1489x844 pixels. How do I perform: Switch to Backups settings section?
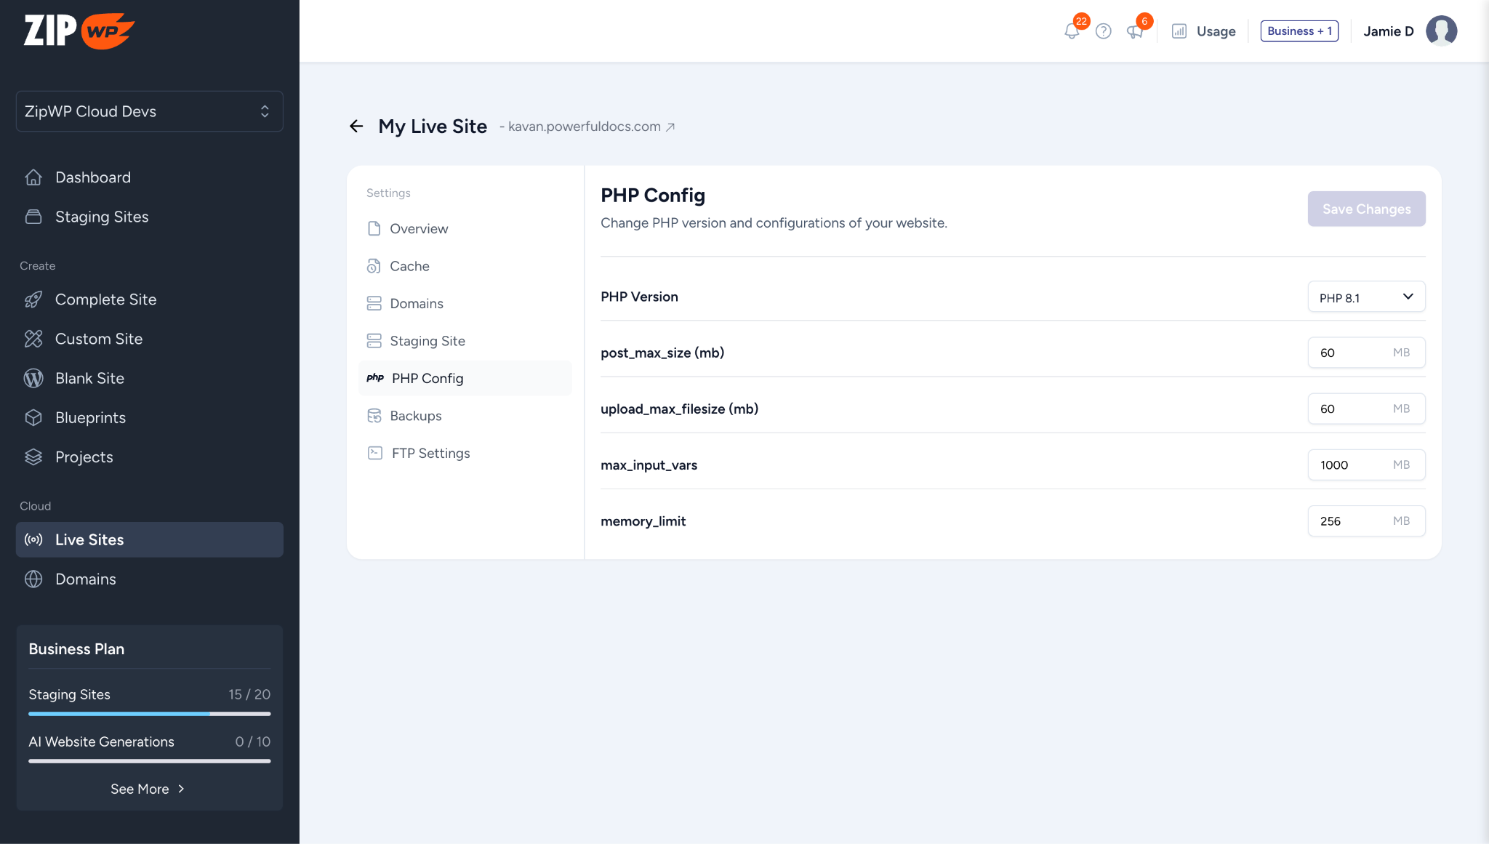click(x=415, y=416)
